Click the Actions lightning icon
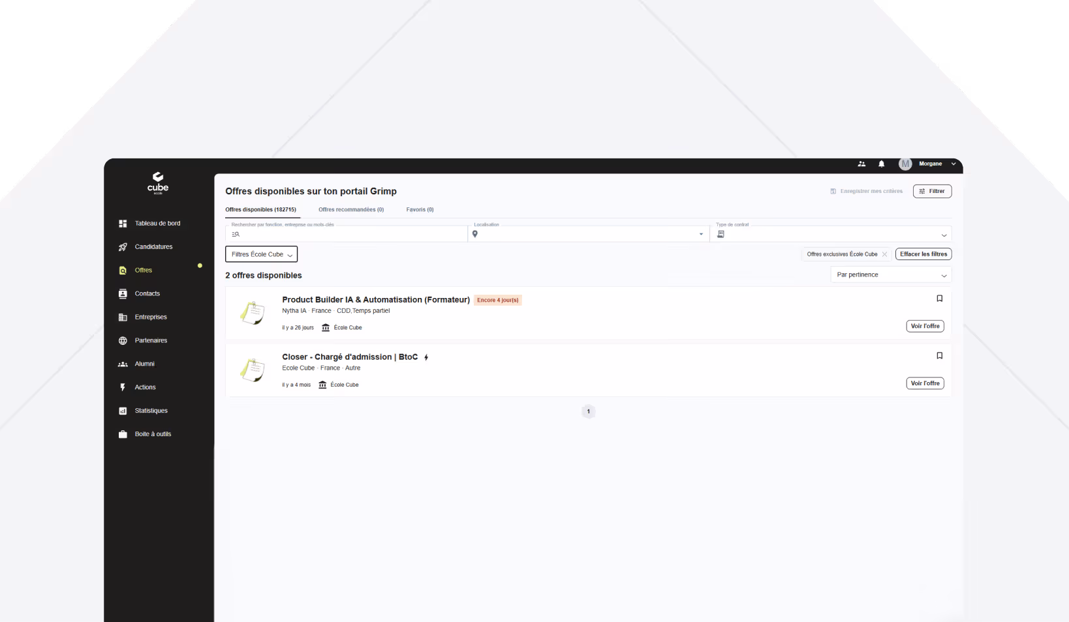 pyautogui.click(x=123, y=387)
